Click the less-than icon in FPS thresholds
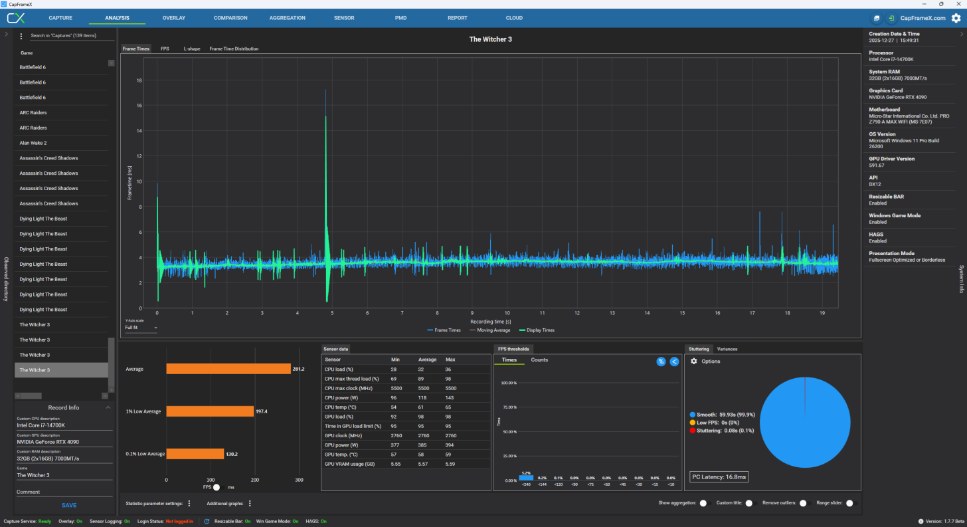Viewport: 967px width, 527px height. [x=674, y=362]
